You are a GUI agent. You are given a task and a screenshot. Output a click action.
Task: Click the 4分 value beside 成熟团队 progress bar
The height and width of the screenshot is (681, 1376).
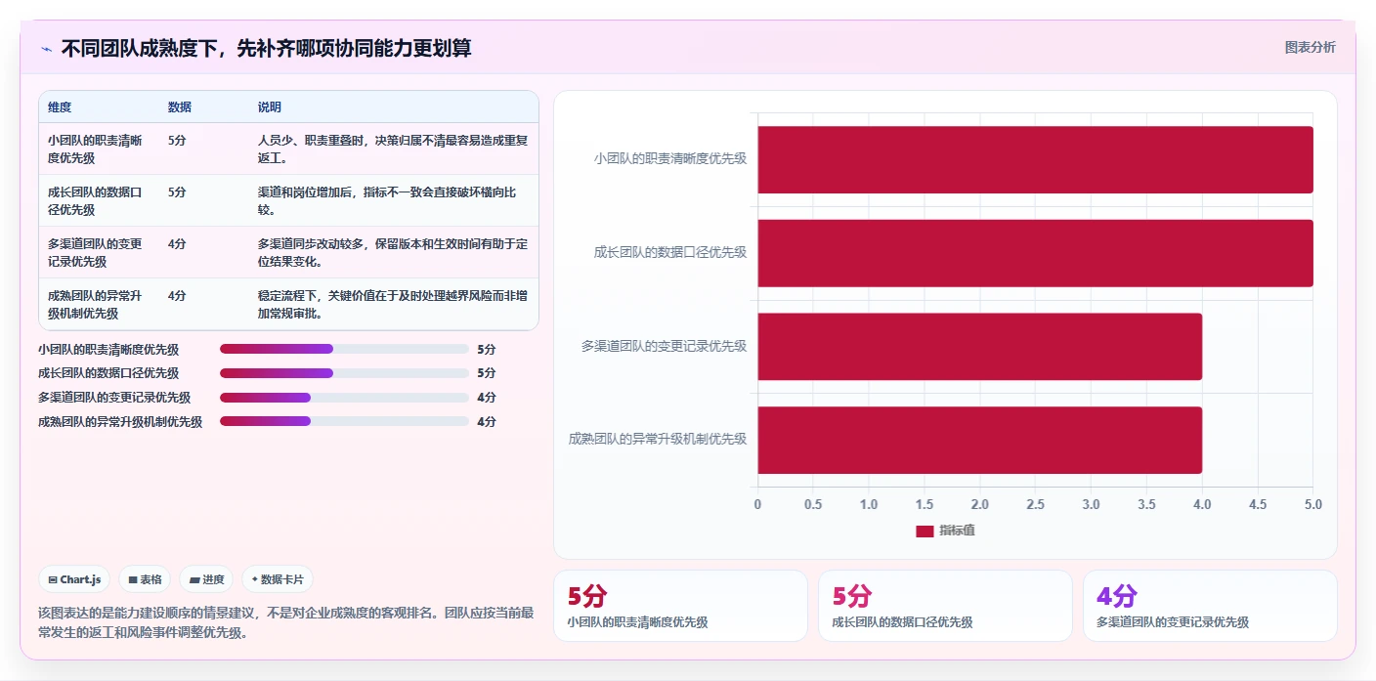tap(487, 422)
